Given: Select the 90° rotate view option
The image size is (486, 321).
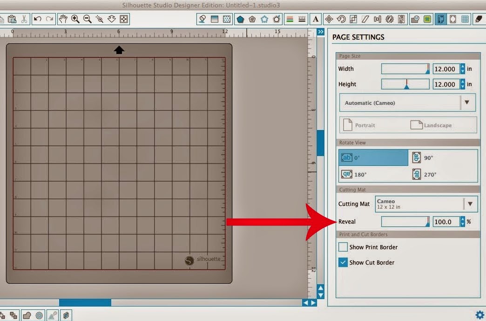Looking at the screenshot, I should pyautogui.click(x=443, y=157).
